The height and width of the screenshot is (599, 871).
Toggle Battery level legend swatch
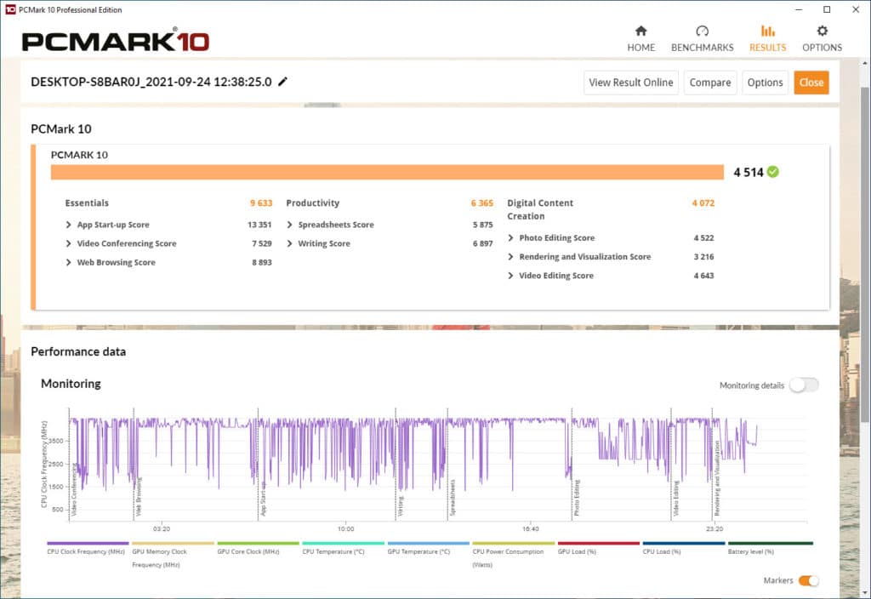coord(771,543)
